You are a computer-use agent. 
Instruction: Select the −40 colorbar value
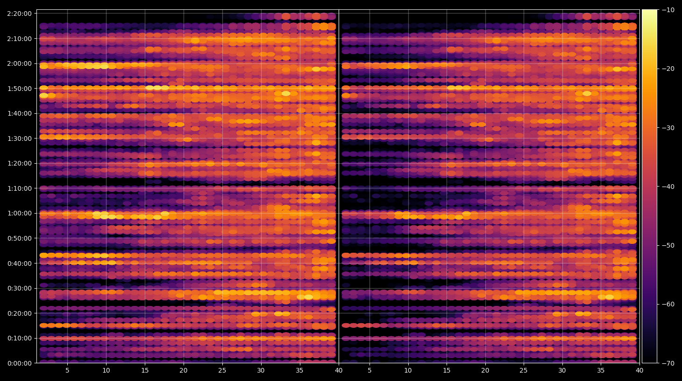(668, 187)
